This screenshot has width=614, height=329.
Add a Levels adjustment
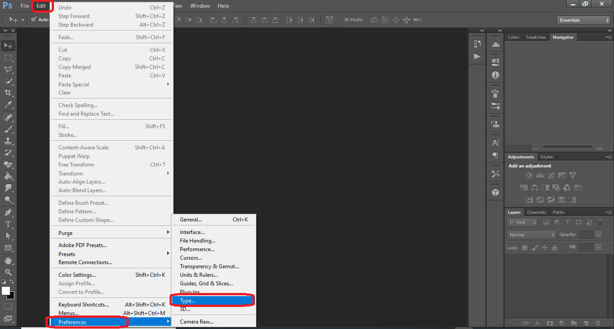click(x=540, y=176)
